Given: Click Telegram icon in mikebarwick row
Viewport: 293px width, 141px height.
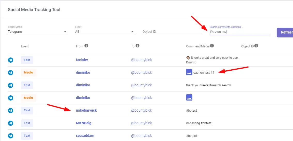Looking at the screenshot, I should pos(11,110).
